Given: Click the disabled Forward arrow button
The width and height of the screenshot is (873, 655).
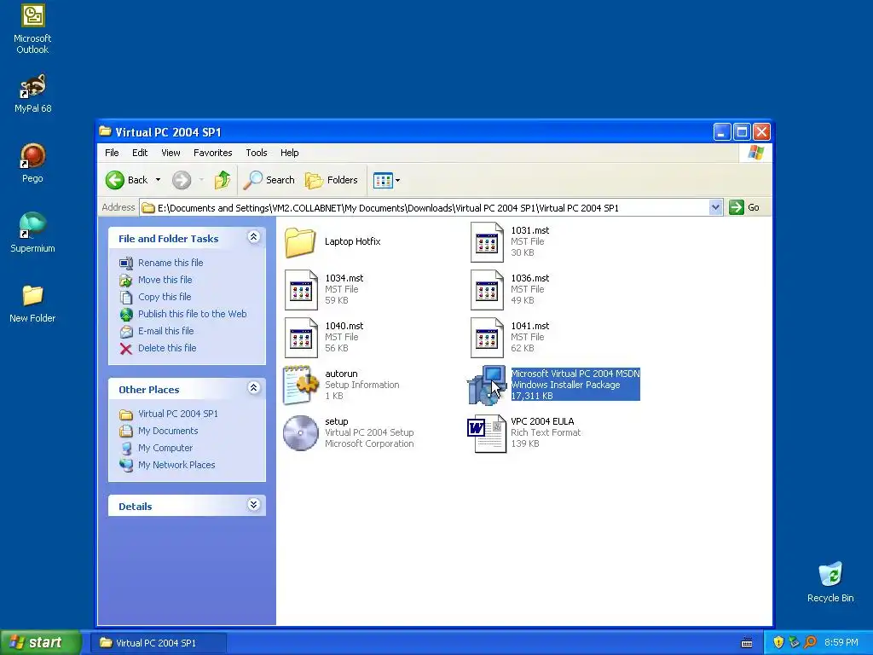Looking at the screenshot, I should (182, 180).
